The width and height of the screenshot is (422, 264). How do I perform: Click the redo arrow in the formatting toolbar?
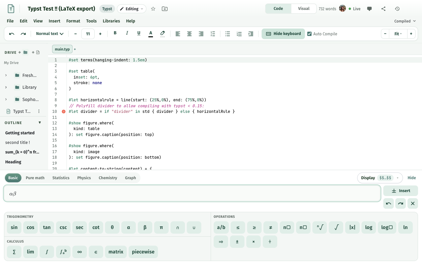click(x=23, y=34)
